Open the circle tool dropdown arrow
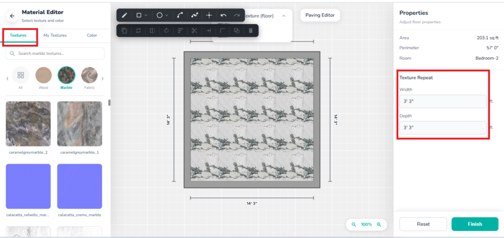Viewport: 504px width, 238px height. click(x=166, y=15)
